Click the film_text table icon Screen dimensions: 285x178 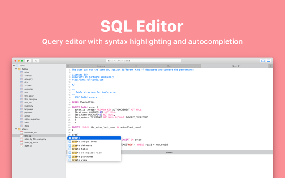(22, 102)
